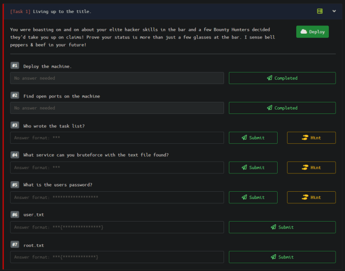
Task: Submit the user.txt flag
Action: click(x=282, y=227)
